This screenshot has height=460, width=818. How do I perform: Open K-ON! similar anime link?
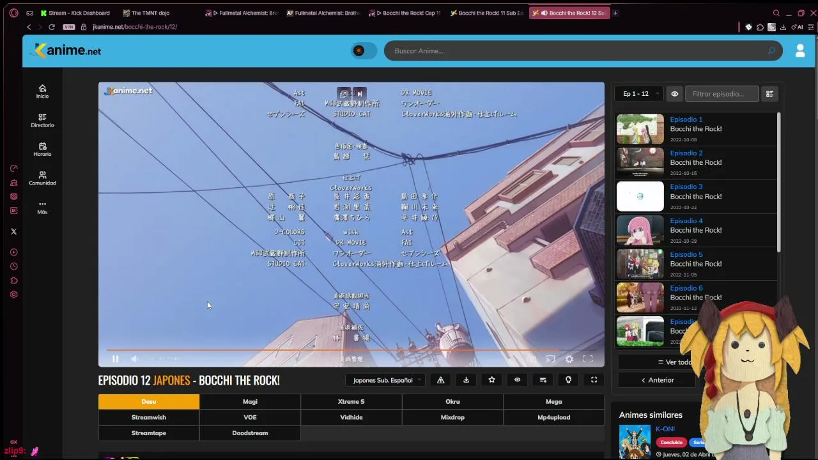(665, 429)
